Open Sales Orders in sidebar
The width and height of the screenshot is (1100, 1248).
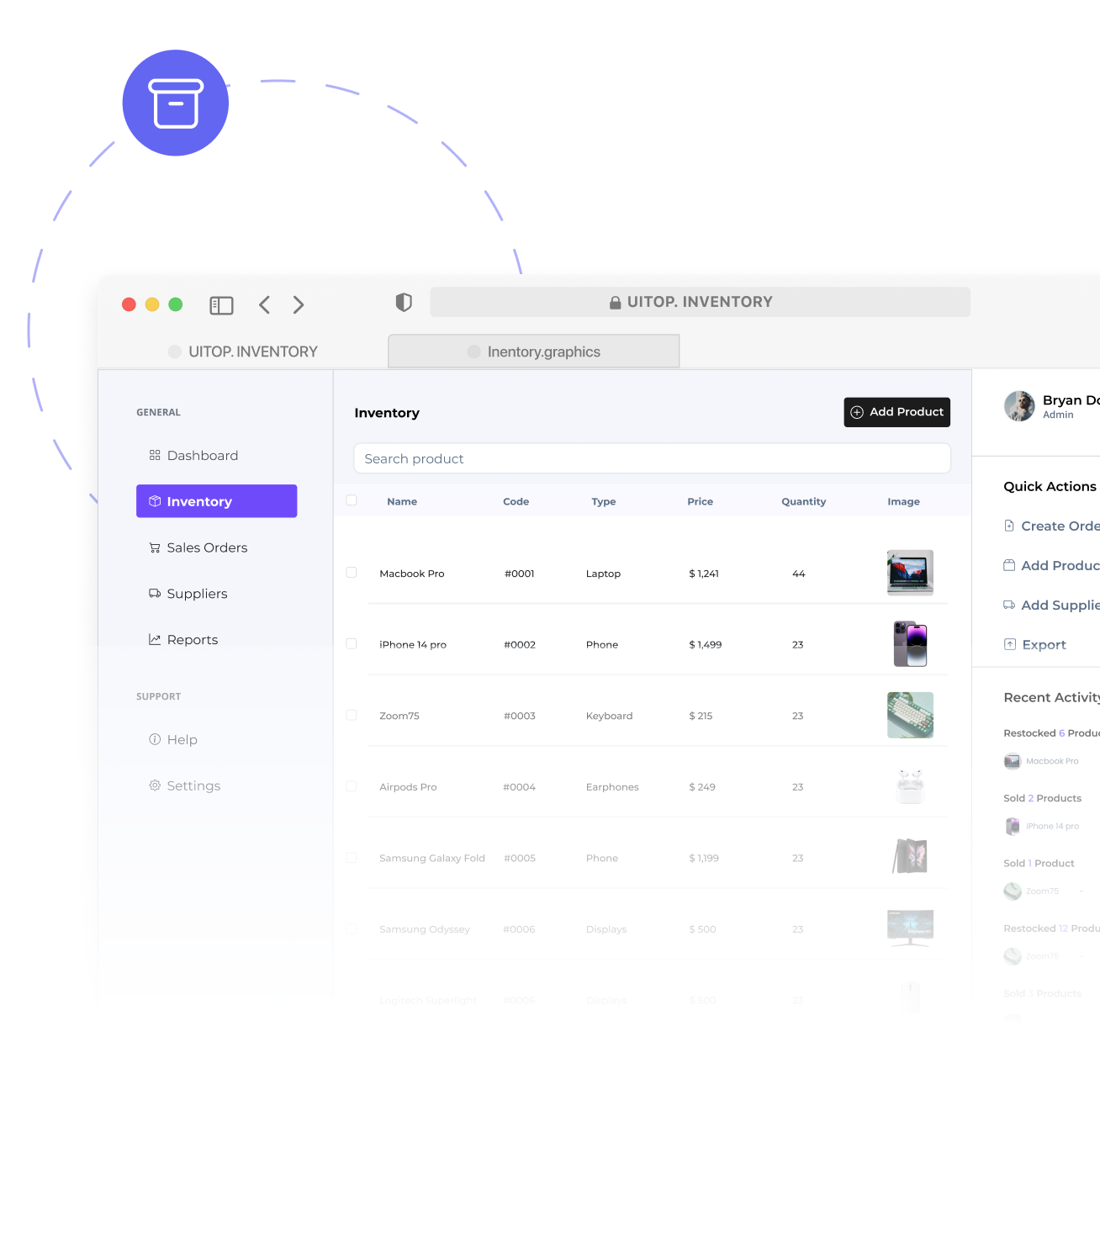207,547
